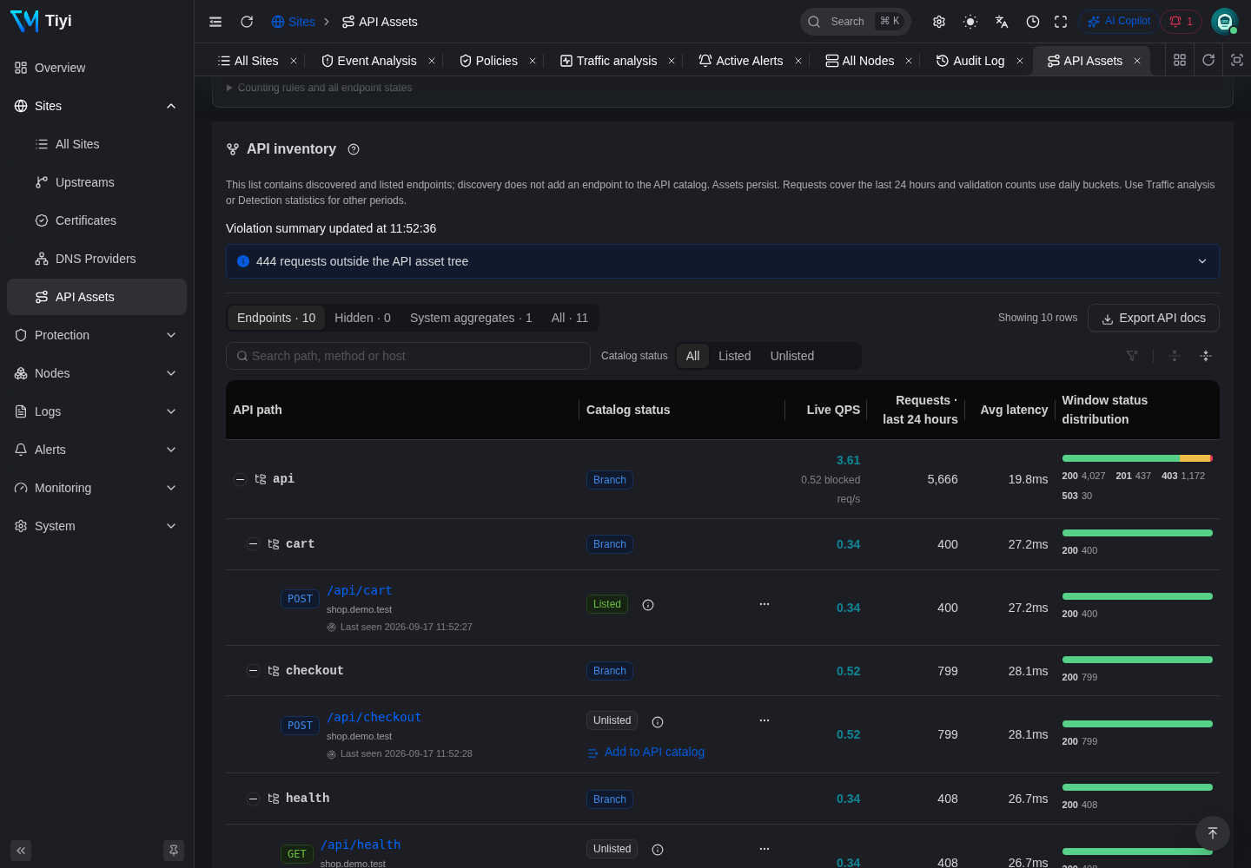1251x868 pixels.
Task: Click the Search box in header
Action: 855,22
